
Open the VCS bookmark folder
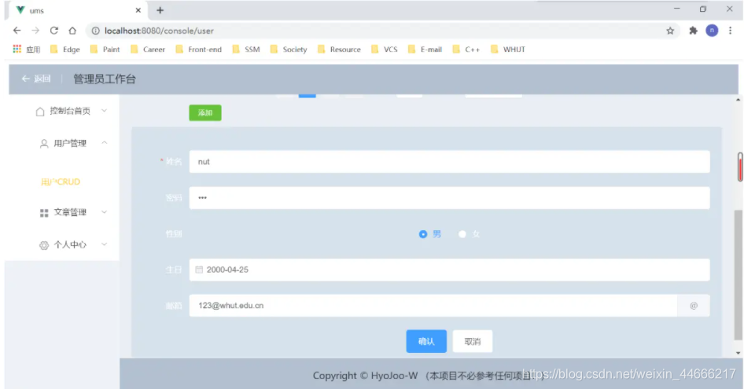385,49
